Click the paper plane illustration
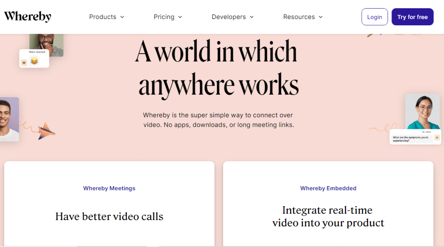Viewport: 444px width, 247px height. tap(47, 131)
